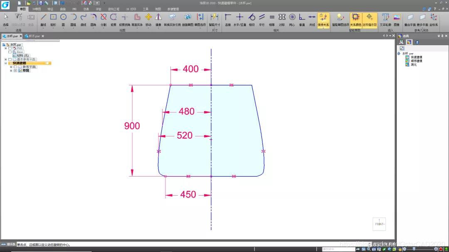Screen dimensions: 449x252
Task: Expand the 基本参考平面 tree node
Action: (6, 59)
